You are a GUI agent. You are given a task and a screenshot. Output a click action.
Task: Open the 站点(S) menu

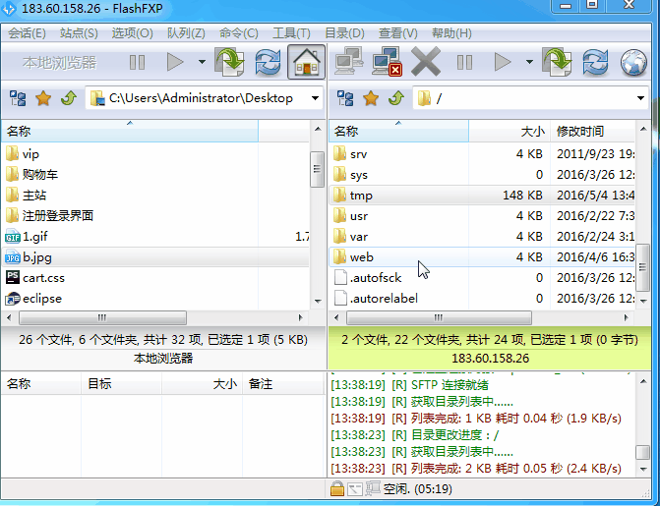coord(79,33)
